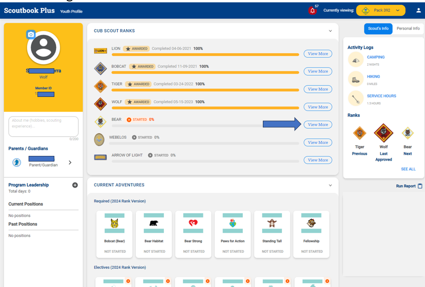Click the camera icon to change photo
Screen dimensions: 425x287
31,34
